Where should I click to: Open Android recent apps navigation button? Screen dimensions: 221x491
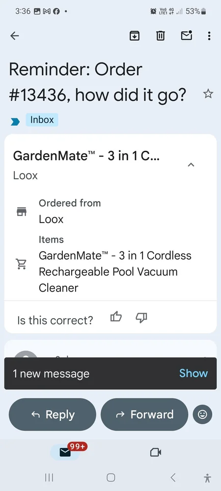click(x=49, y=478)
